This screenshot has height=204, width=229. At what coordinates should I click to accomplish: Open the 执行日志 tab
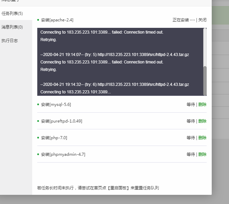click(9, 40)
